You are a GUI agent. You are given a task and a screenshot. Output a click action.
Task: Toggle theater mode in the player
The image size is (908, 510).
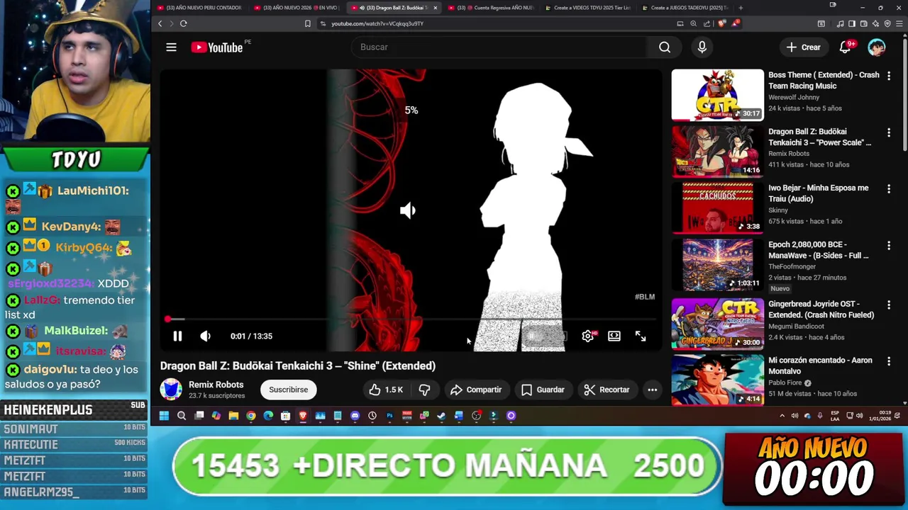click(614, 336)
